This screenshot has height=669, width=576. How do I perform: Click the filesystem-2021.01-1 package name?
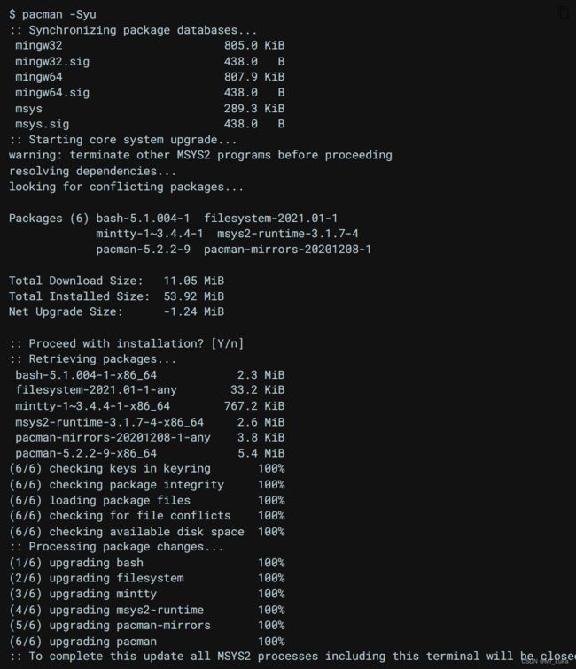point(270,218)
